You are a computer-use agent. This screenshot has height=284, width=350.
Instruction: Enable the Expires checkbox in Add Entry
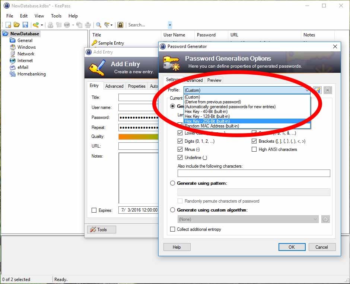pos(94,210)
